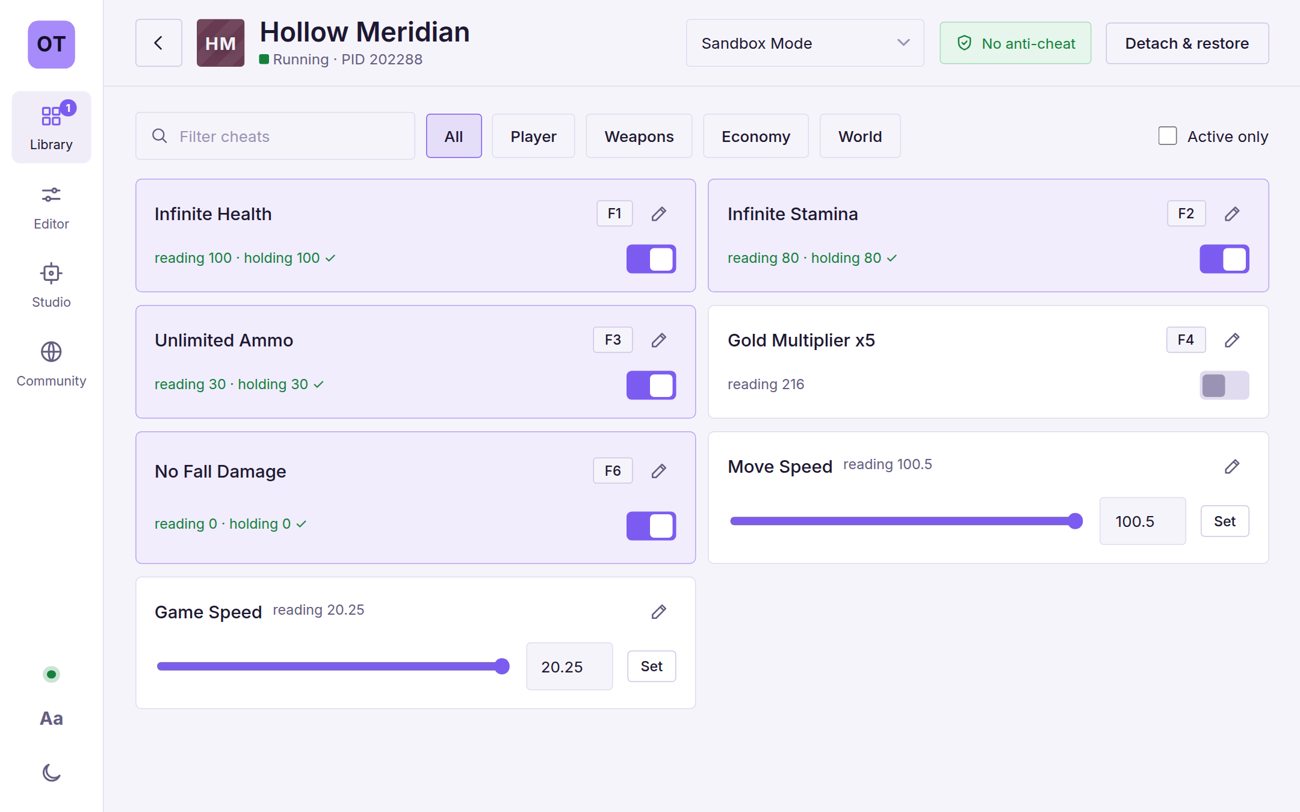Select the Economy category tab
1300x812 pixels.
(x=756, y=136)
